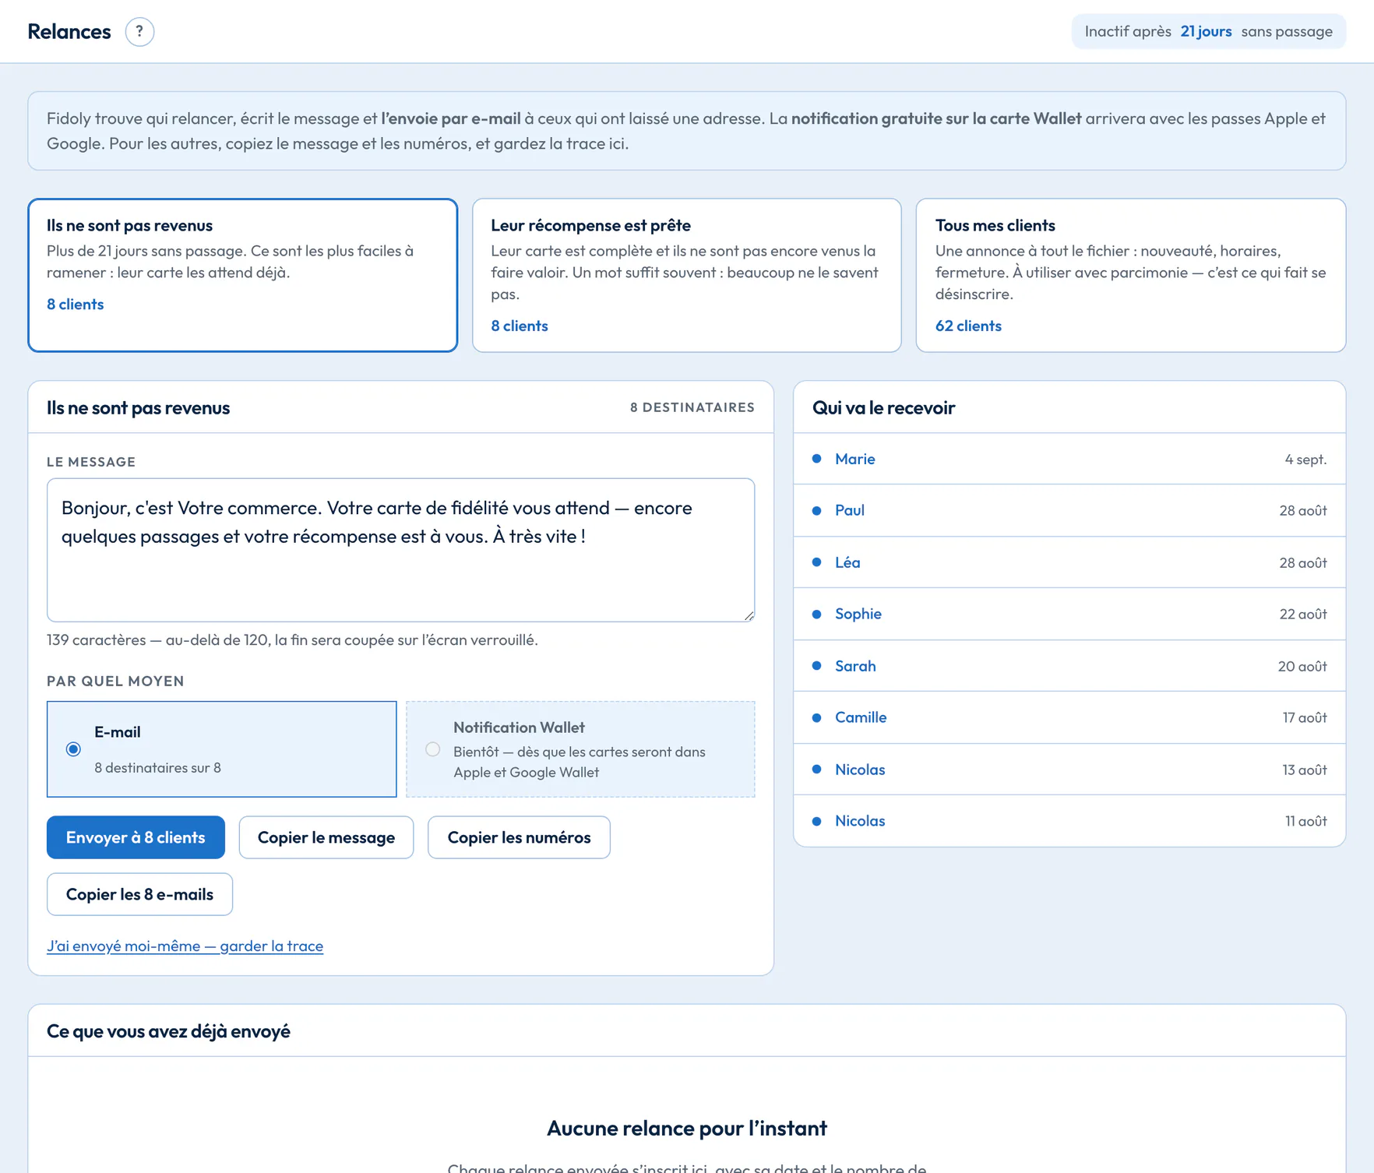Select the Notification Wallet radio option
1374x1173 pixels.
click(x=432, y=749)
